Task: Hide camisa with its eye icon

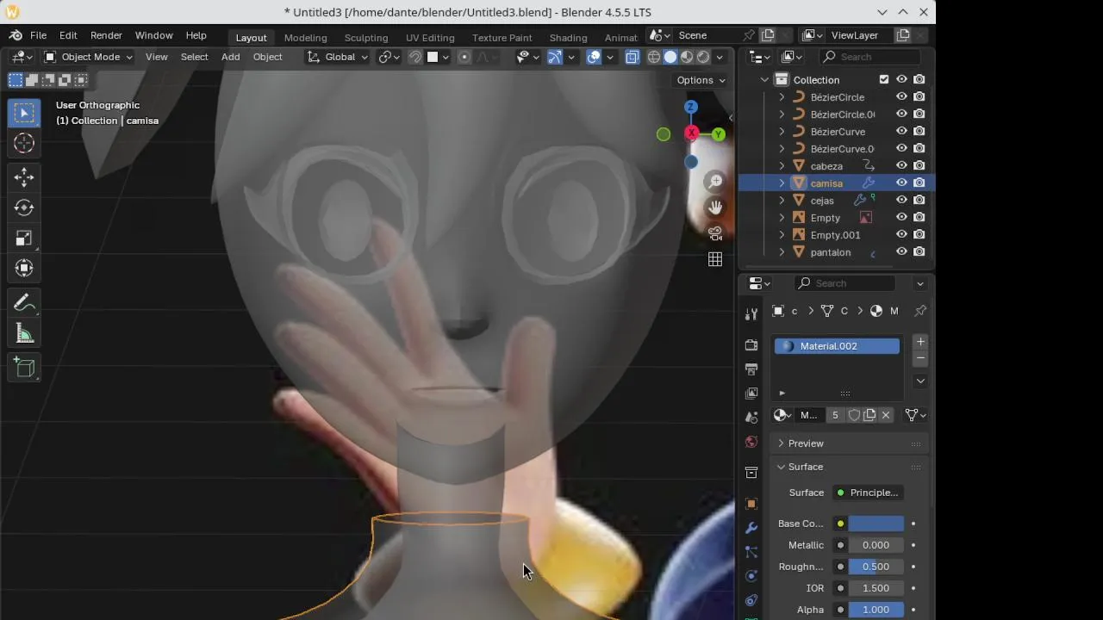Action: (x=901, y=183)
